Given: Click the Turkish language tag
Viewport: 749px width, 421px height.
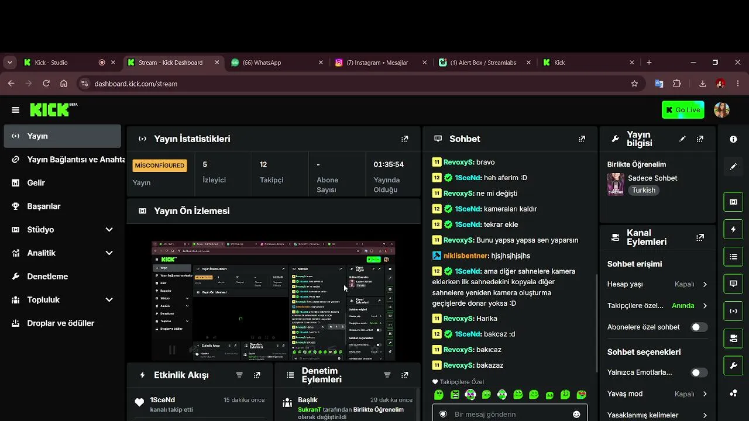Looking at the screenshot, I should pos(644,191).
